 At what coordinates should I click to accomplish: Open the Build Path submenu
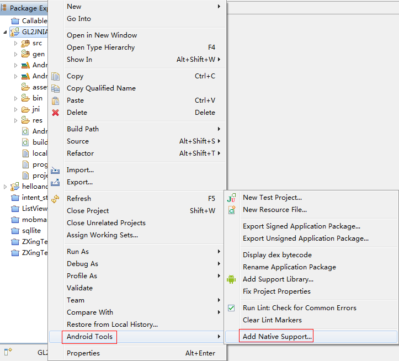click(83, 129)
